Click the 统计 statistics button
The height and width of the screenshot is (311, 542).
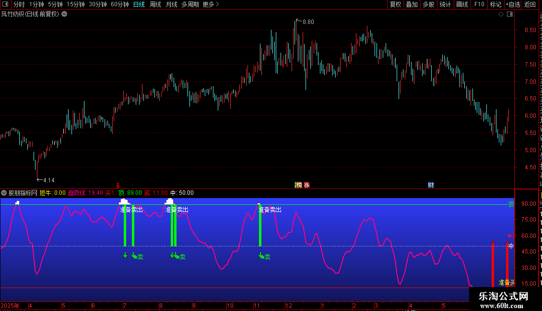coord(445,4)
